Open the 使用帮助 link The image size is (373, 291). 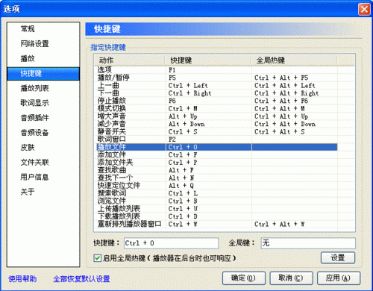22,279
